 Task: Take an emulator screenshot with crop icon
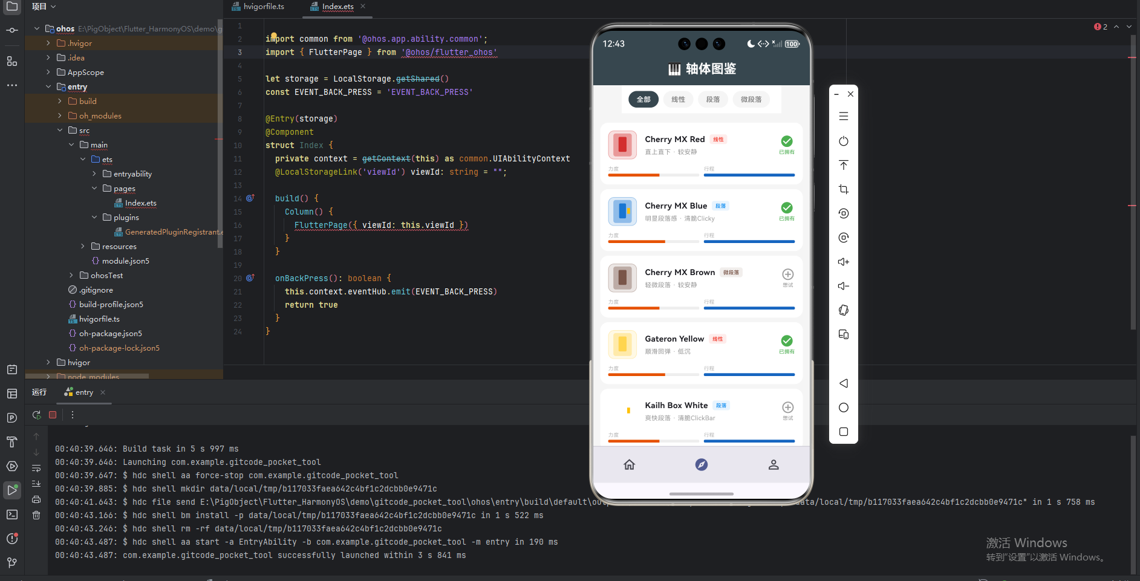pos(844,189)
